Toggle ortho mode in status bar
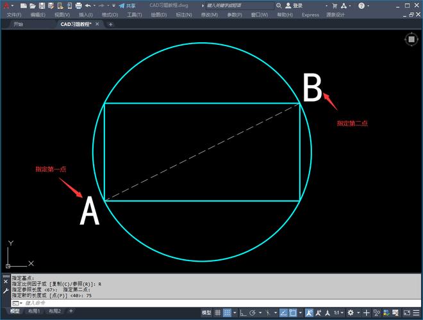Image resolution: width=423 pixels, height=320 pixels. coord(244,313)
